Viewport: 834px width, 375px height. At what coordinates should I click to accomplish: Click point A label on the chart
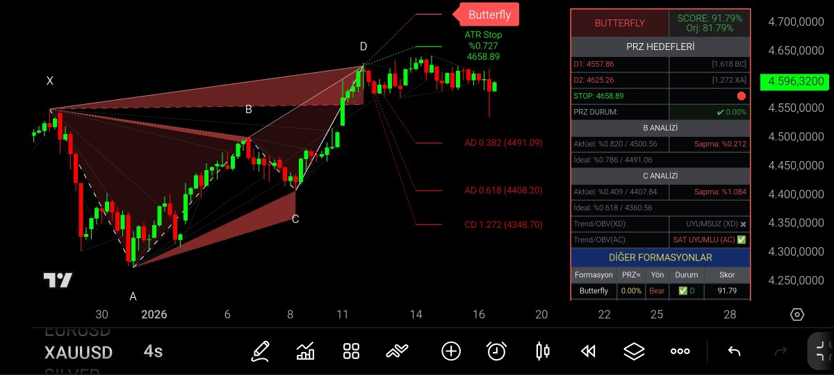pyautogui.click(x=133, y=297)
